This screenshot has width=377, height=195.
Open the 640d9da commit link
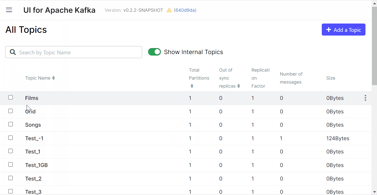click(x=185, y=10)
